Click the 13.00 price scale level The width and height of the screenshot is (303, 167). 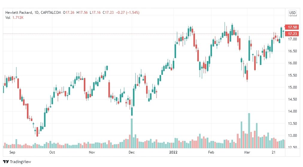293,136
